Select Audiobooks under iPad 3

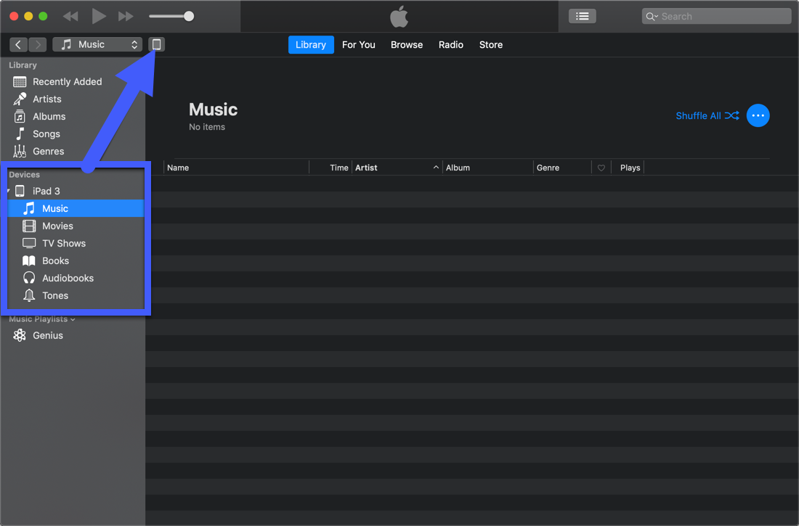point(68,279)
